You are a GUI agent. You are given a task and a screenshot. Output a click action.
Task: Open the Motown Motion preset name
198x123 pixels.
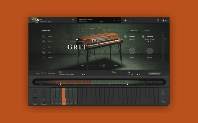tap(86, 20)
